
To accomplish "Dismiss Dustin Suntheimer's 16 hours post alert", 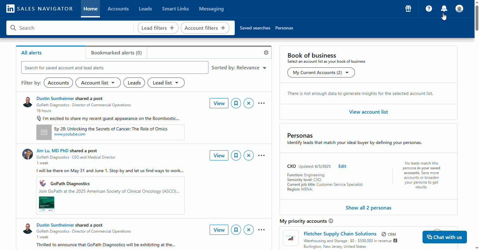I will [x=249, y=103].
